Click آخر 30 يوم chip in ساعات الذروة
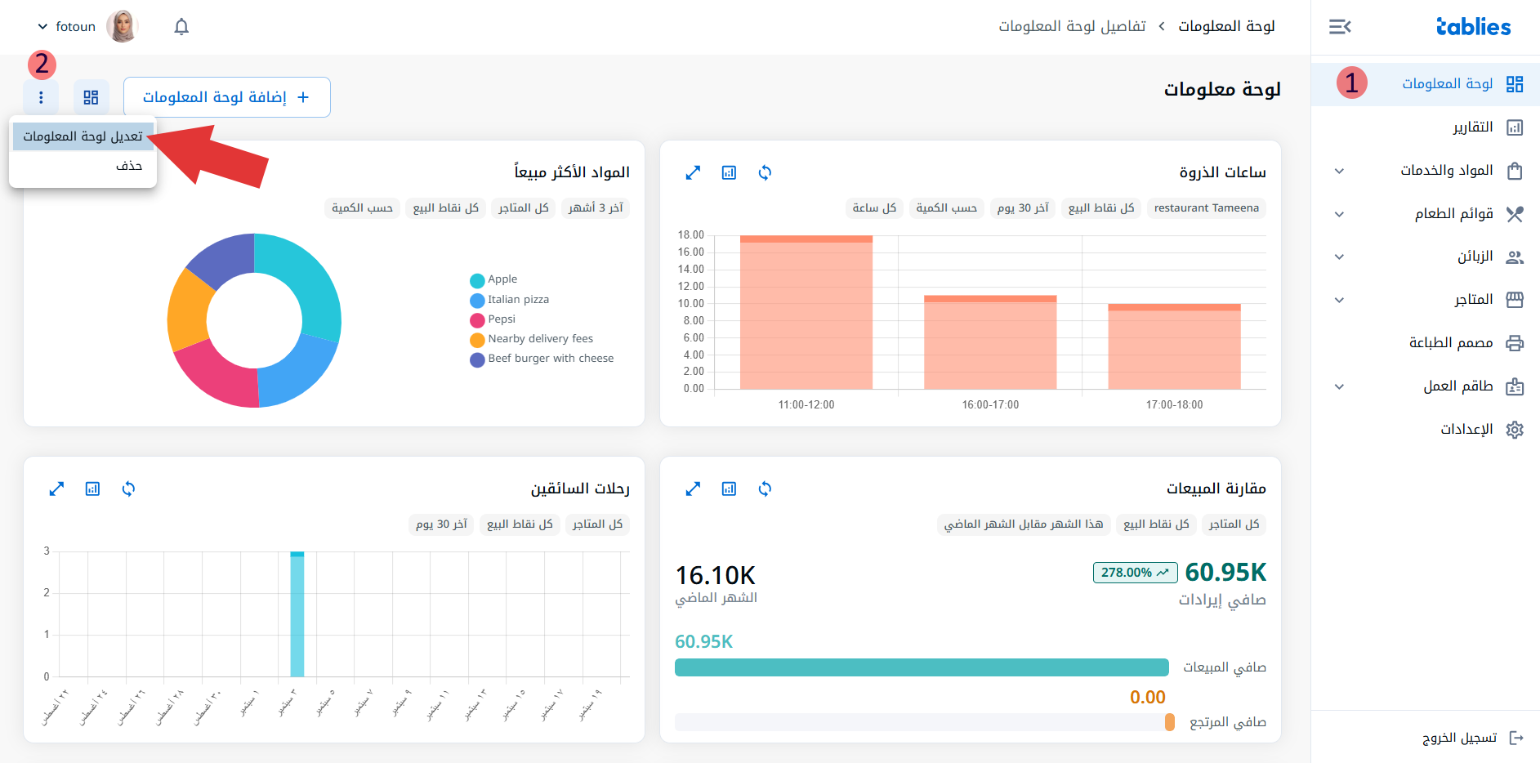This screenshot has height=763, width=1540. (x=1023, y=208)
